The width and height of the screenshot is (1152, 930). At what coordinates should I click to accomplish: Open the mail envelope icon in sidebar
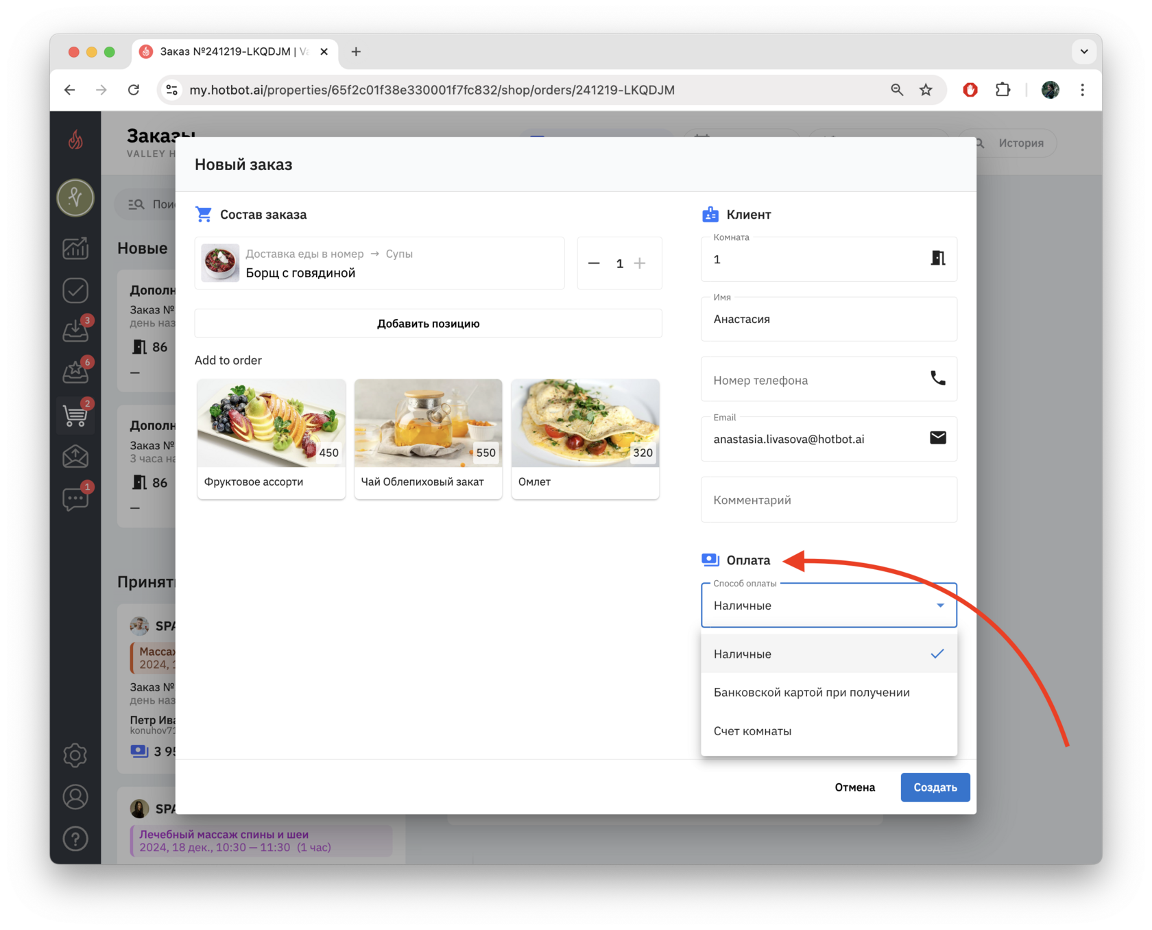75,456
